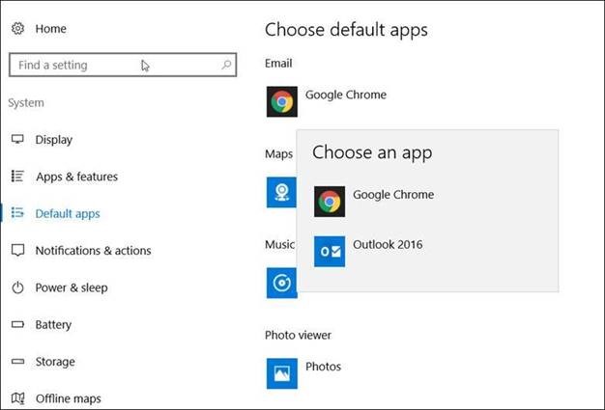Screen dimensions: 605x410
Task: Open Battery settings
Action: [x=53, y=324]
